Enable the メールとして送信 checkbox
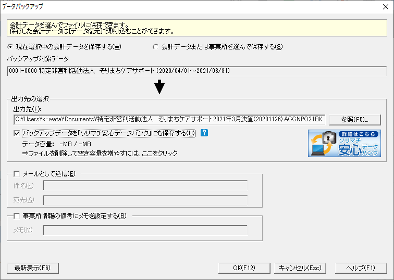Viewport: 394px width, 280px height. 17,174
